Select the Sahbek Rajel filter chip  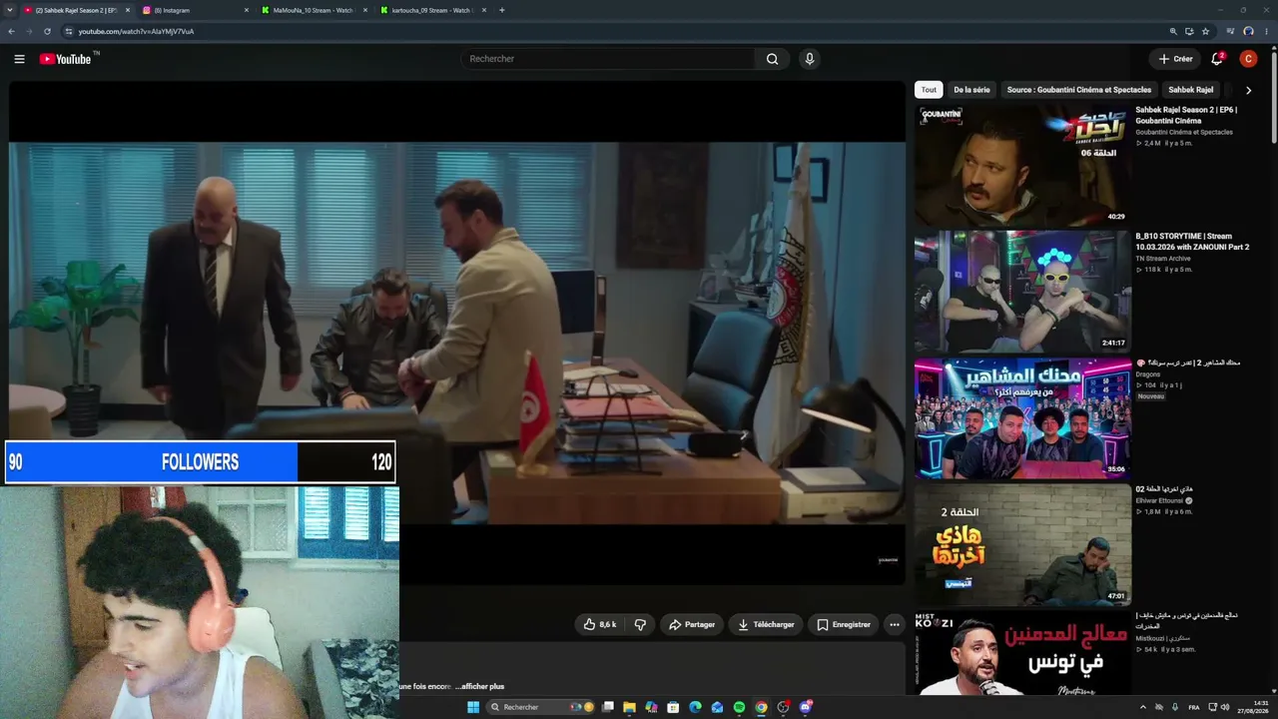pos(1190,90)
